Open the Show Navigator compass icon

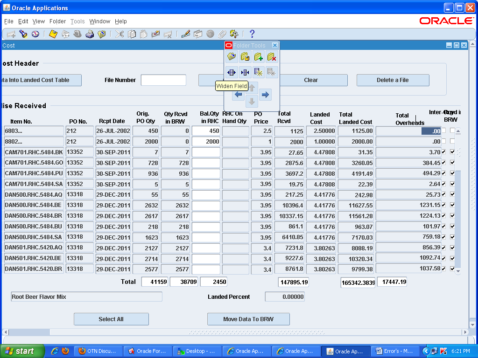click(x=35, y=34)
